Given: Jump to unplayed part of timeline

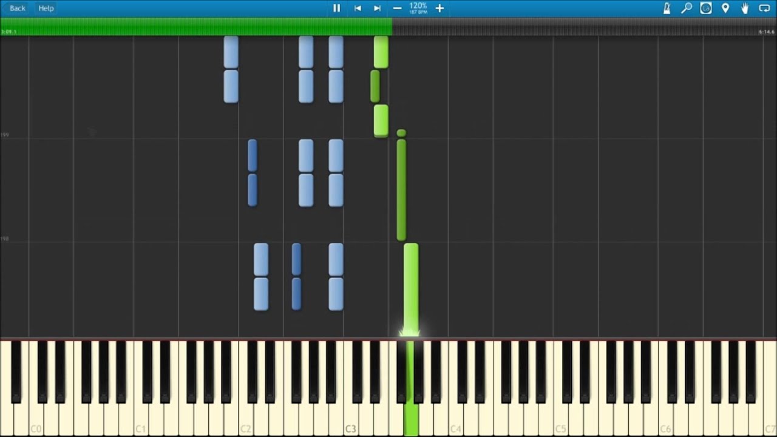Looking at the screenshot, I should [585, 27].
